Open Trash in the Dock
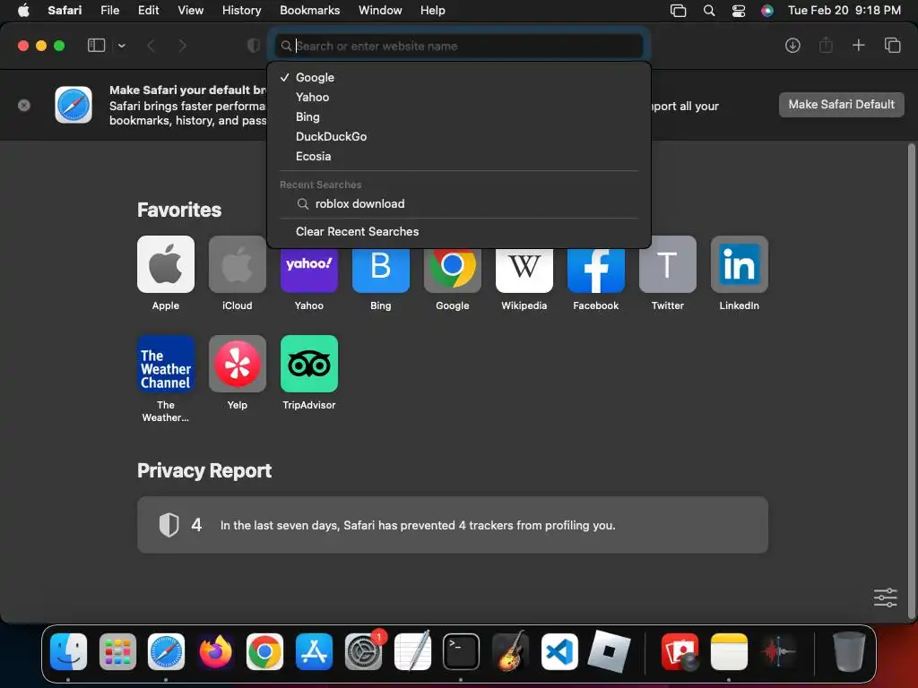This screenshot has width=918, height=688. coord(849,651)
